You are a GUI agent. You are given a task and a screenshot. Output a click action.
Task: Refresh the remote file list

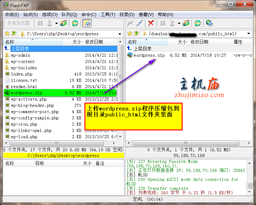[x=198, y=23]
